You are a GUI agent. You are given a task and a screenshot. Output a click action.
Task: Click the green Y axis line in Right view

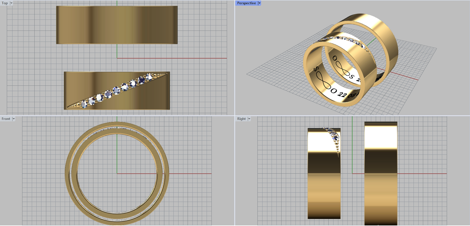coord(352,146)
